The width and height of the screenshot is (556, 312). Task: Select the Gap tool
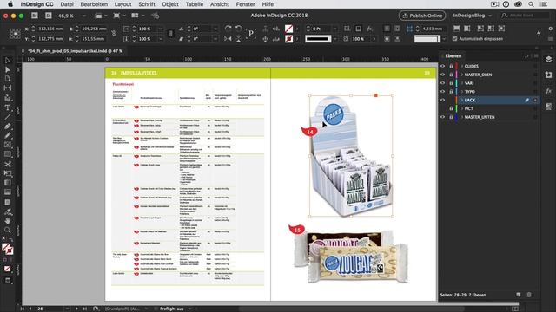click(8, 88)
